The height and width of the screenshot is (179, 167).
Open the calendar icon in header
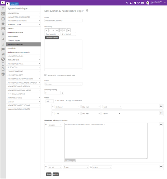[142, 3]
